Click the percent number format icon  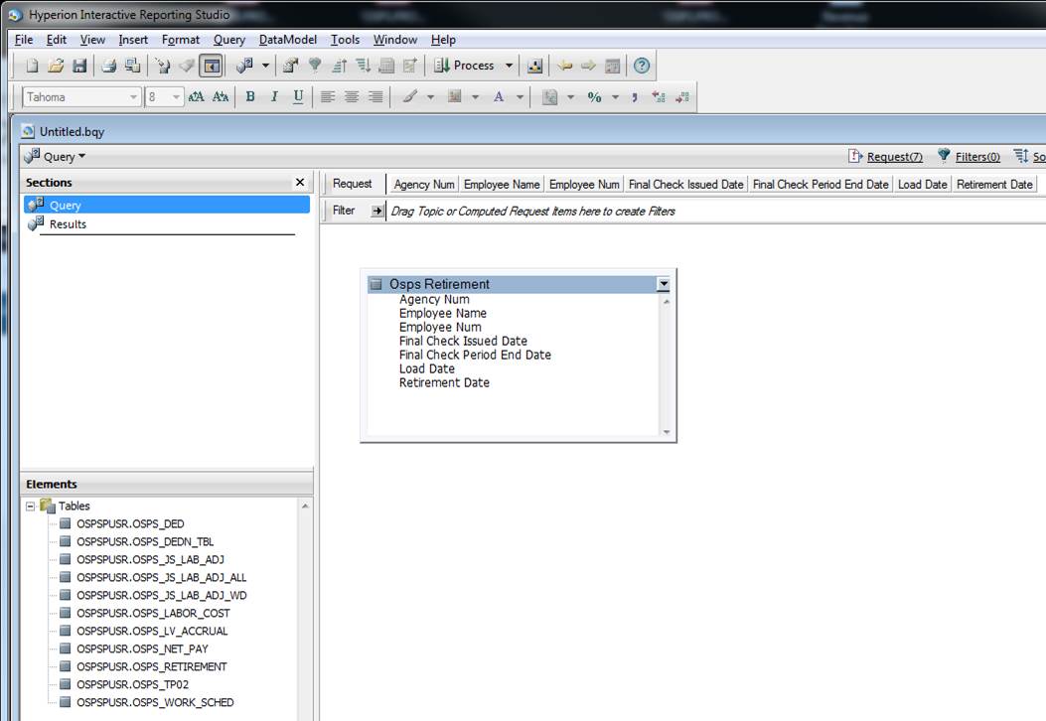(x=594, y=97)
